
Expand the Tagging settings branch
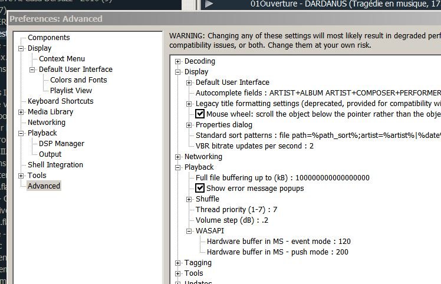coord(178,263)
